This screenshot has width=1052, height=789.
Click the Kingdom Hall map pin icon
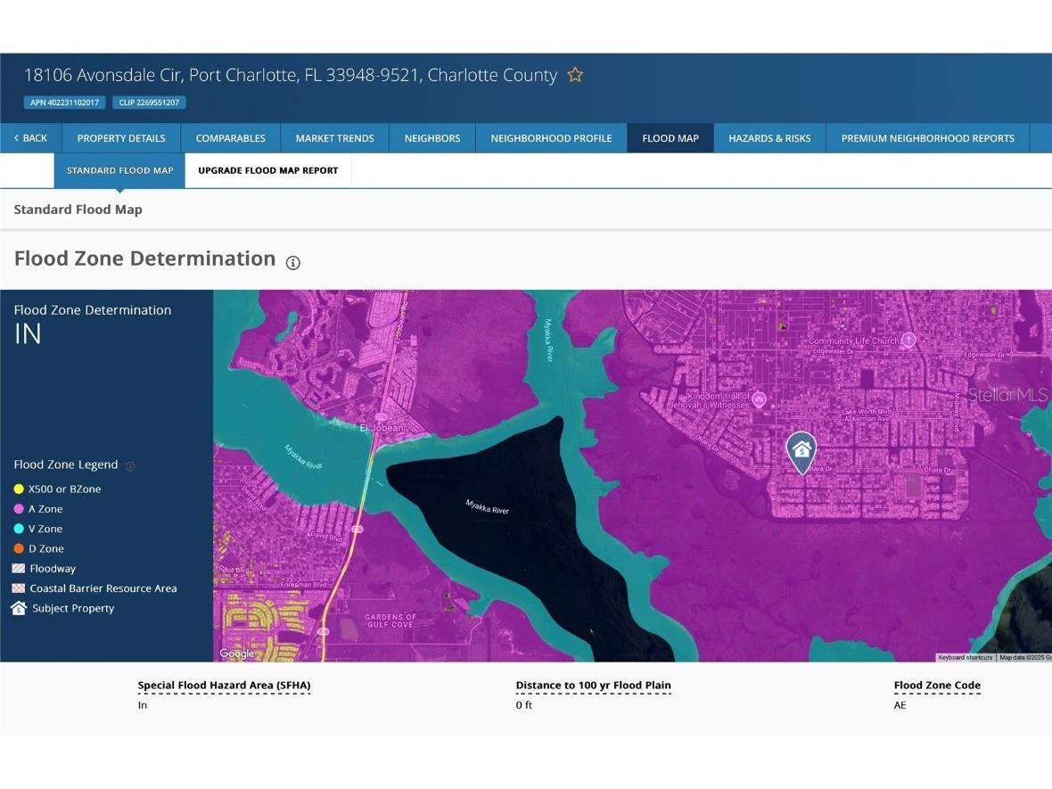tap(759, 399)
